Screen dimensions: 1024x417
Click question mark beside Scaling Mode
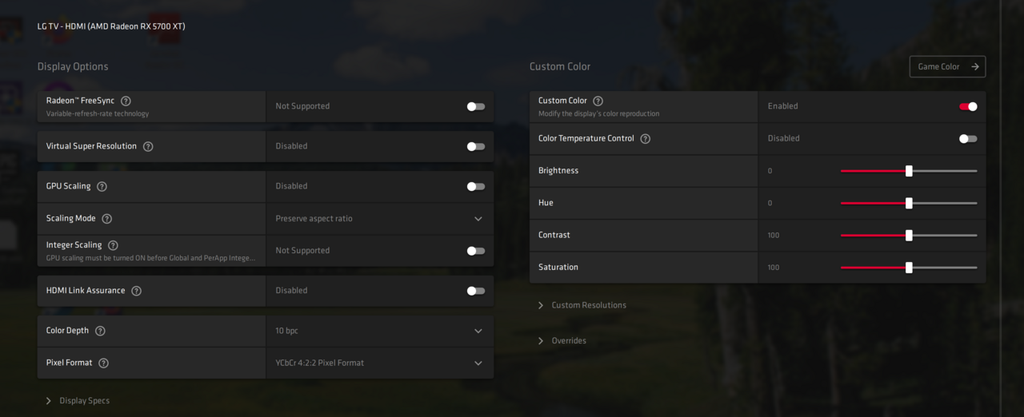click(106, 219)
